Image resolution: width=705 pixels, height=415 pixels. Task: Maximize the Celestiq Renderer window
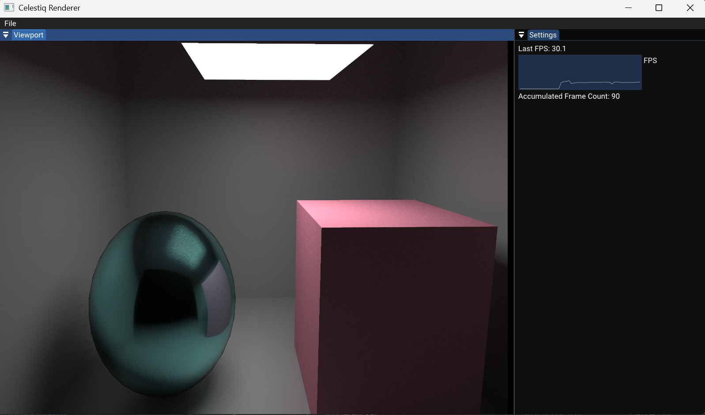tap(659, 8)
